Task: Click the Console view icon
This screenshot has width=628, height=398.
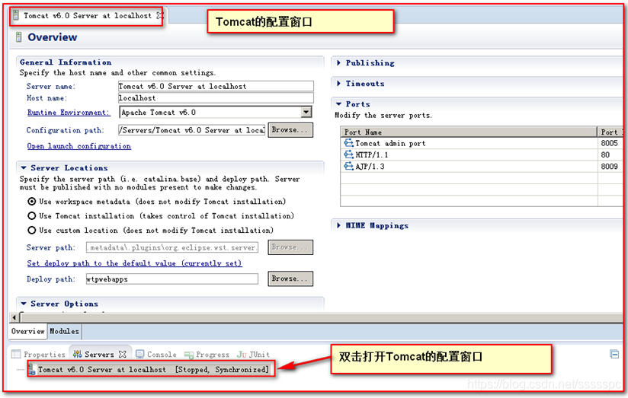Action: coord(139,355)
